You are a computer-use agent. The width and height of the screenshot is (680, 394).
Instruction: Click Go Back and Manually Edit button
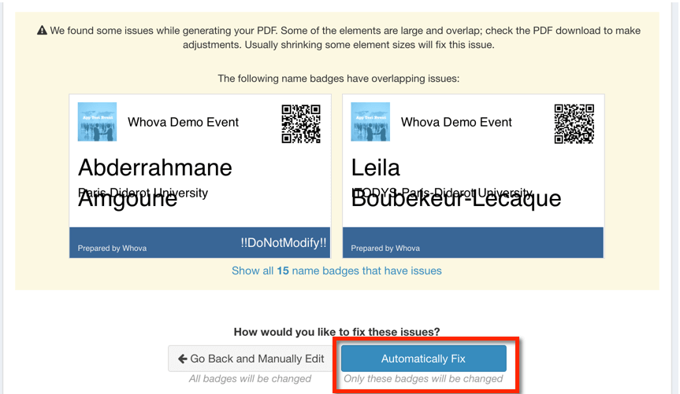point(251,359)
